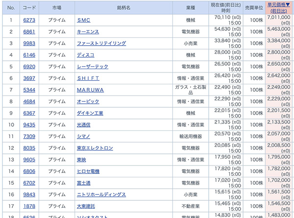The width and height of the screenshot is (294, 218).
Task: Click the ディスコ stock name
Action: pos(86,55)
